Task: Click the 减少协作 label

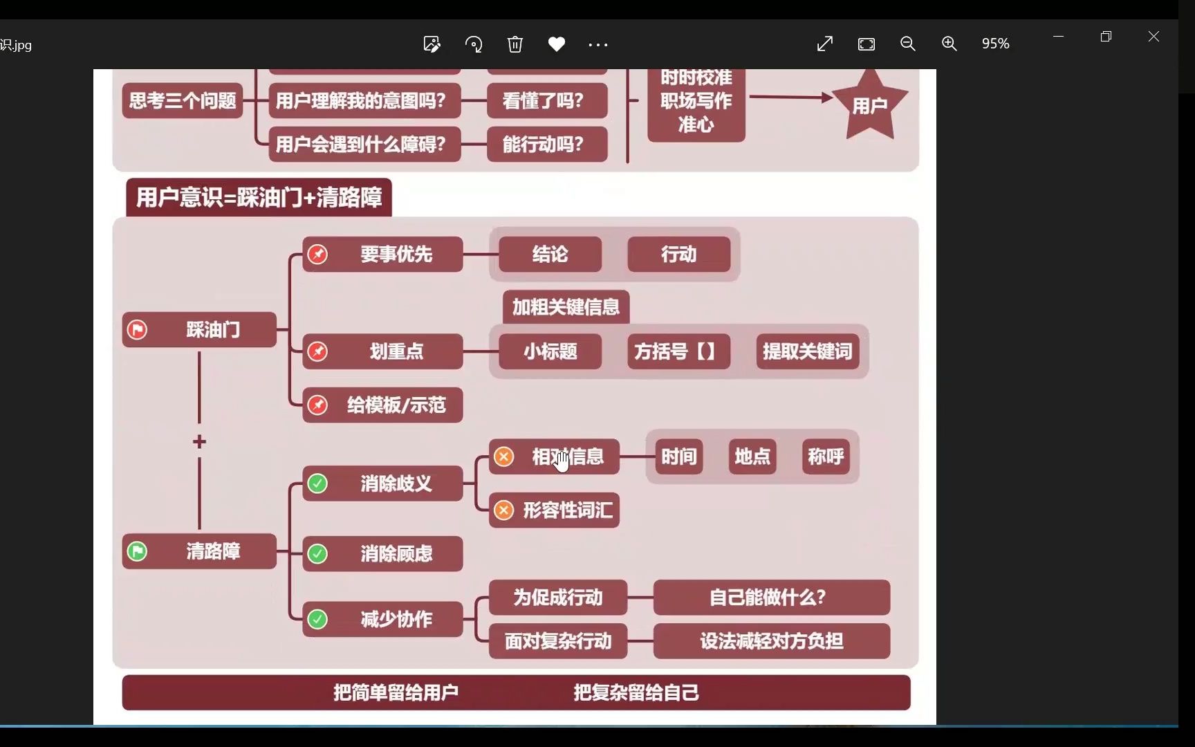Action: coord(396,619)
